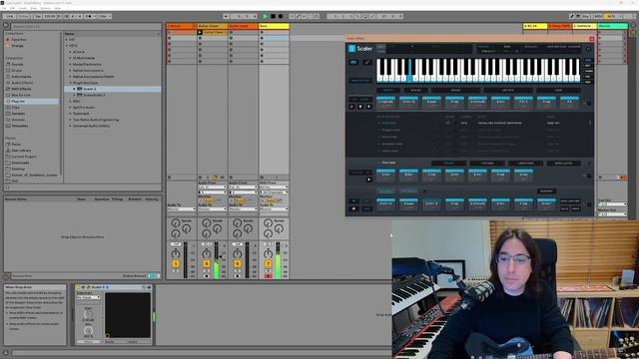639x359 pixels.
Task: Select the Bass track header
Action: coord(274,26)
